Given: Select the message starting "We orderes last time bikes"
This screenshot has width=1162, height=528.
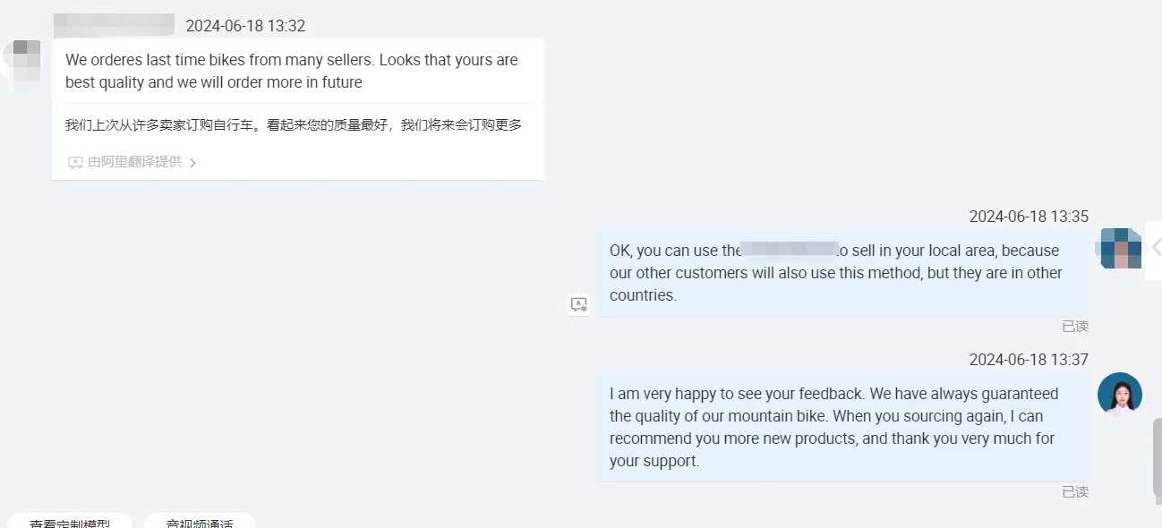Looking at the screenshot, I should pyautogui.click(x=292, y=72).
